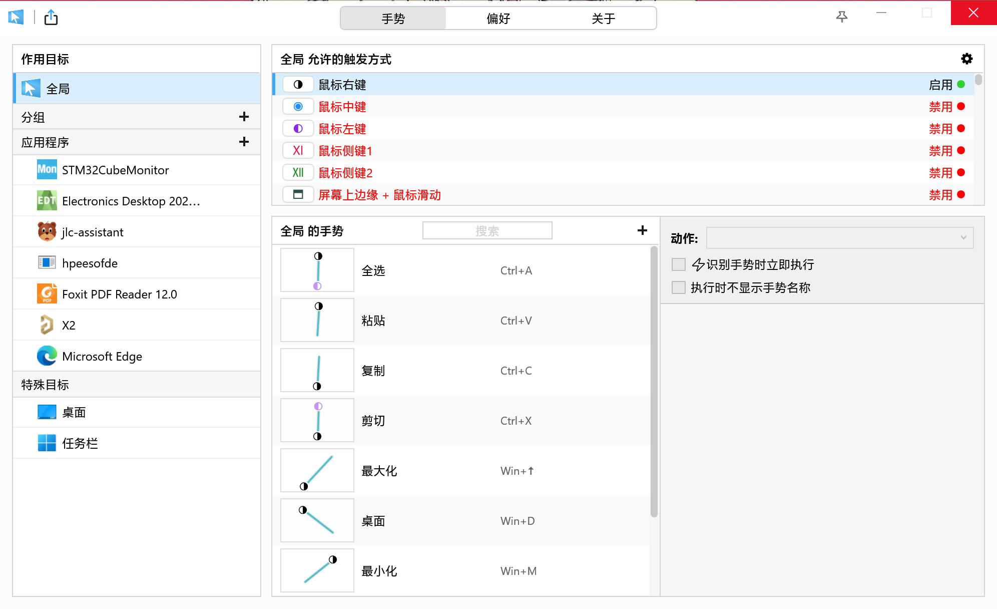Switch to the 偏好 tab
Image resolution: width=997 pixels, height=609 pixels.
click(x=498, y=19)
